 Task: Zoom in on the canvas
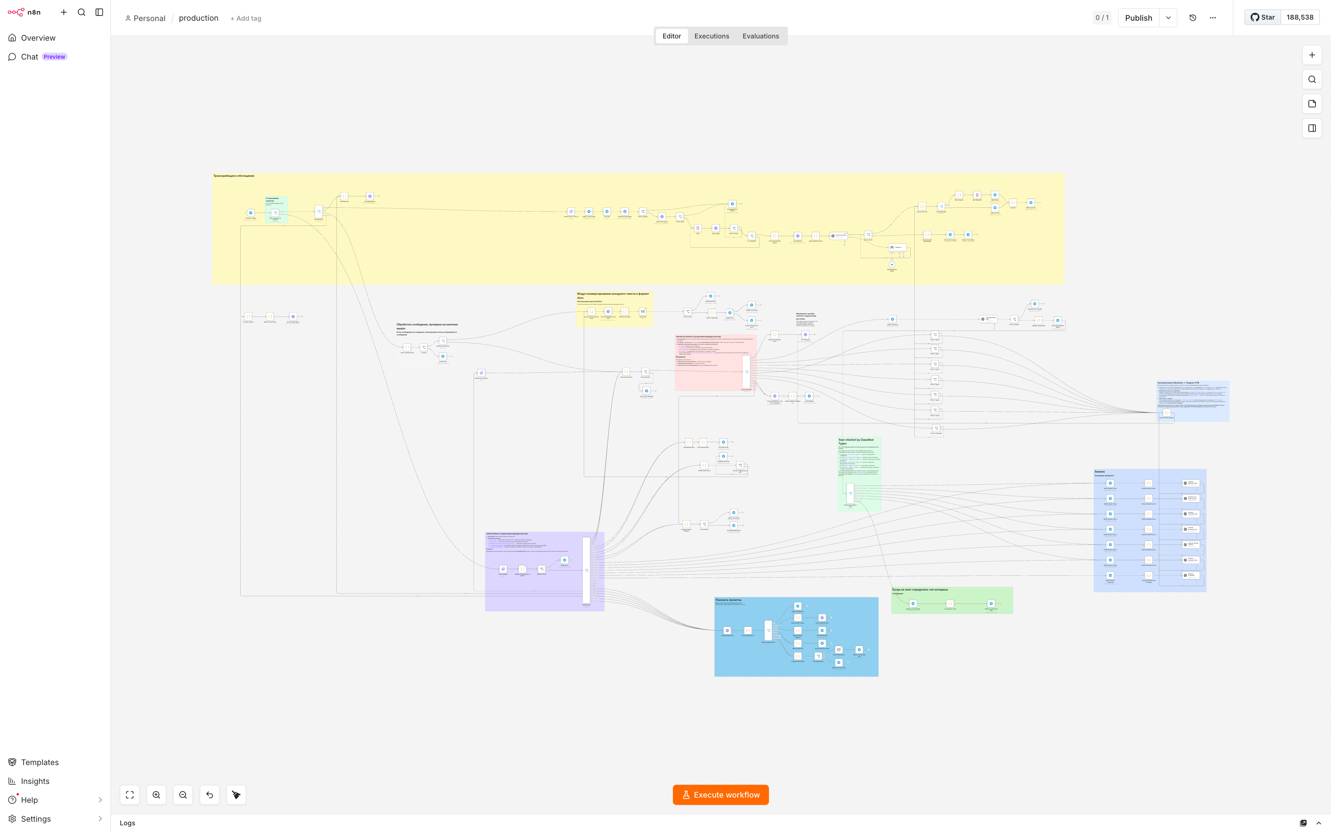pos(156,795)
